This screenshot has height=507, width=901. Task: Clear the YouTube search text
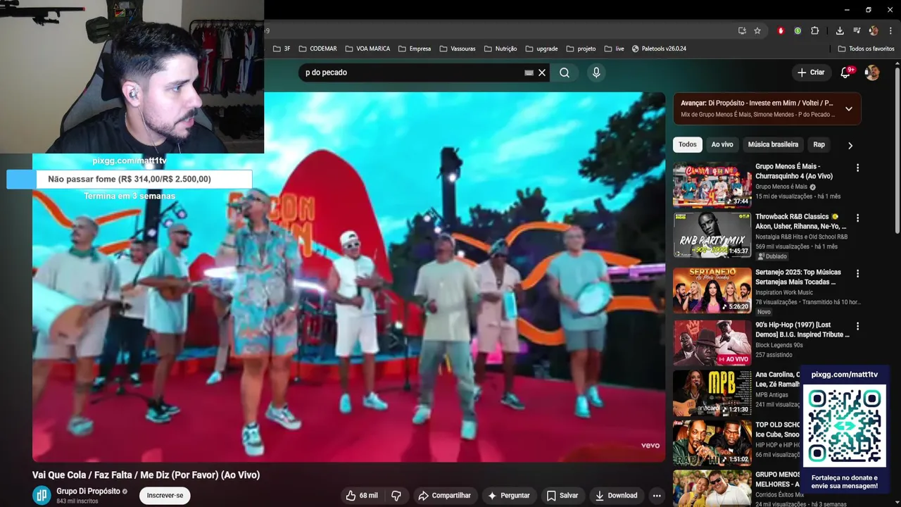542,73
